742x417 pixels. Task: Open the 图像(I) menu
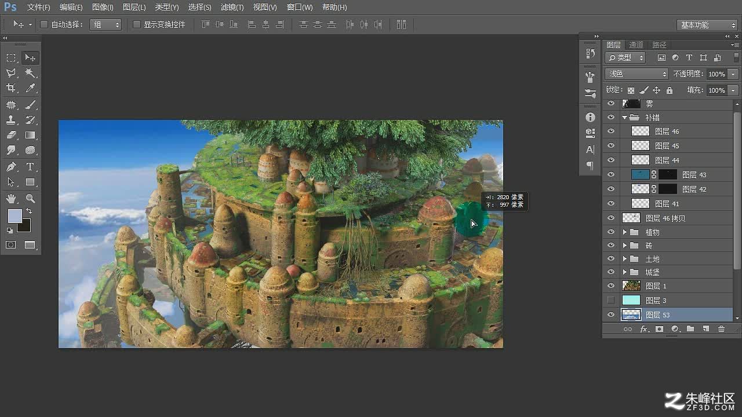tap(103, 8)
